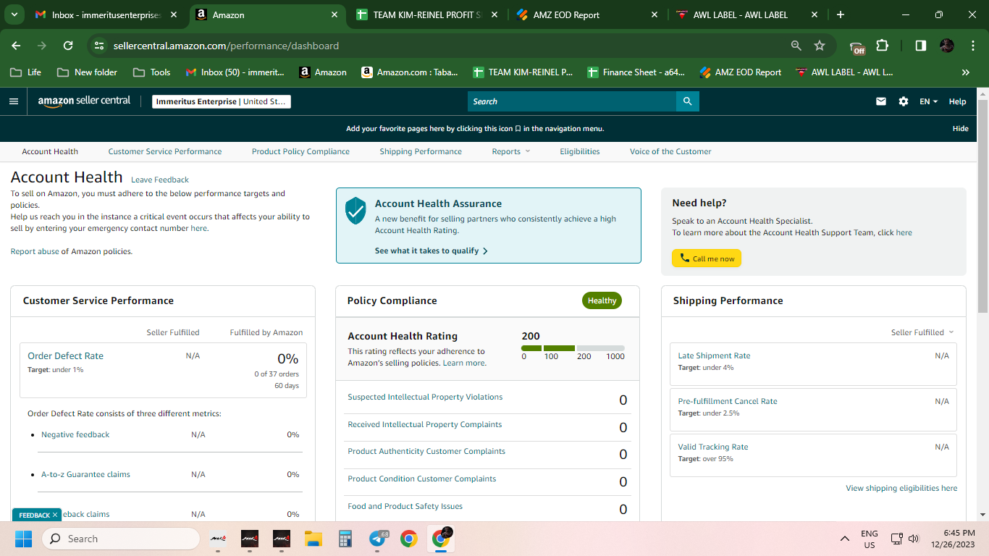Open the Order Defect Rate link
Screen dimensions: 989x556
coord(65,355)
